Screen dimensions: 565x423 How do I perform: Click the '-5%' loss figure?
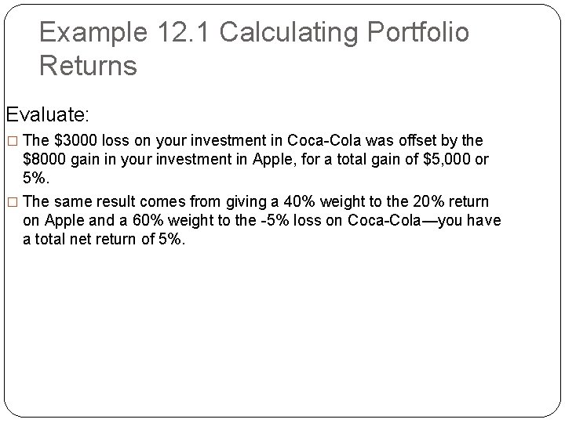tap(275, 220)
